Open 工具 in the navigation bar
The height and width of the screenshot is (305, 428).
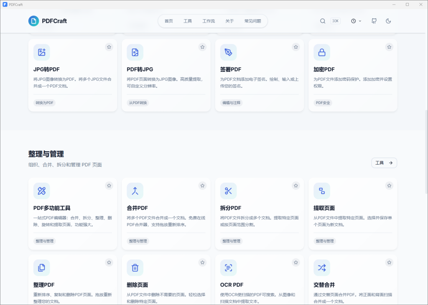[188, 21]
